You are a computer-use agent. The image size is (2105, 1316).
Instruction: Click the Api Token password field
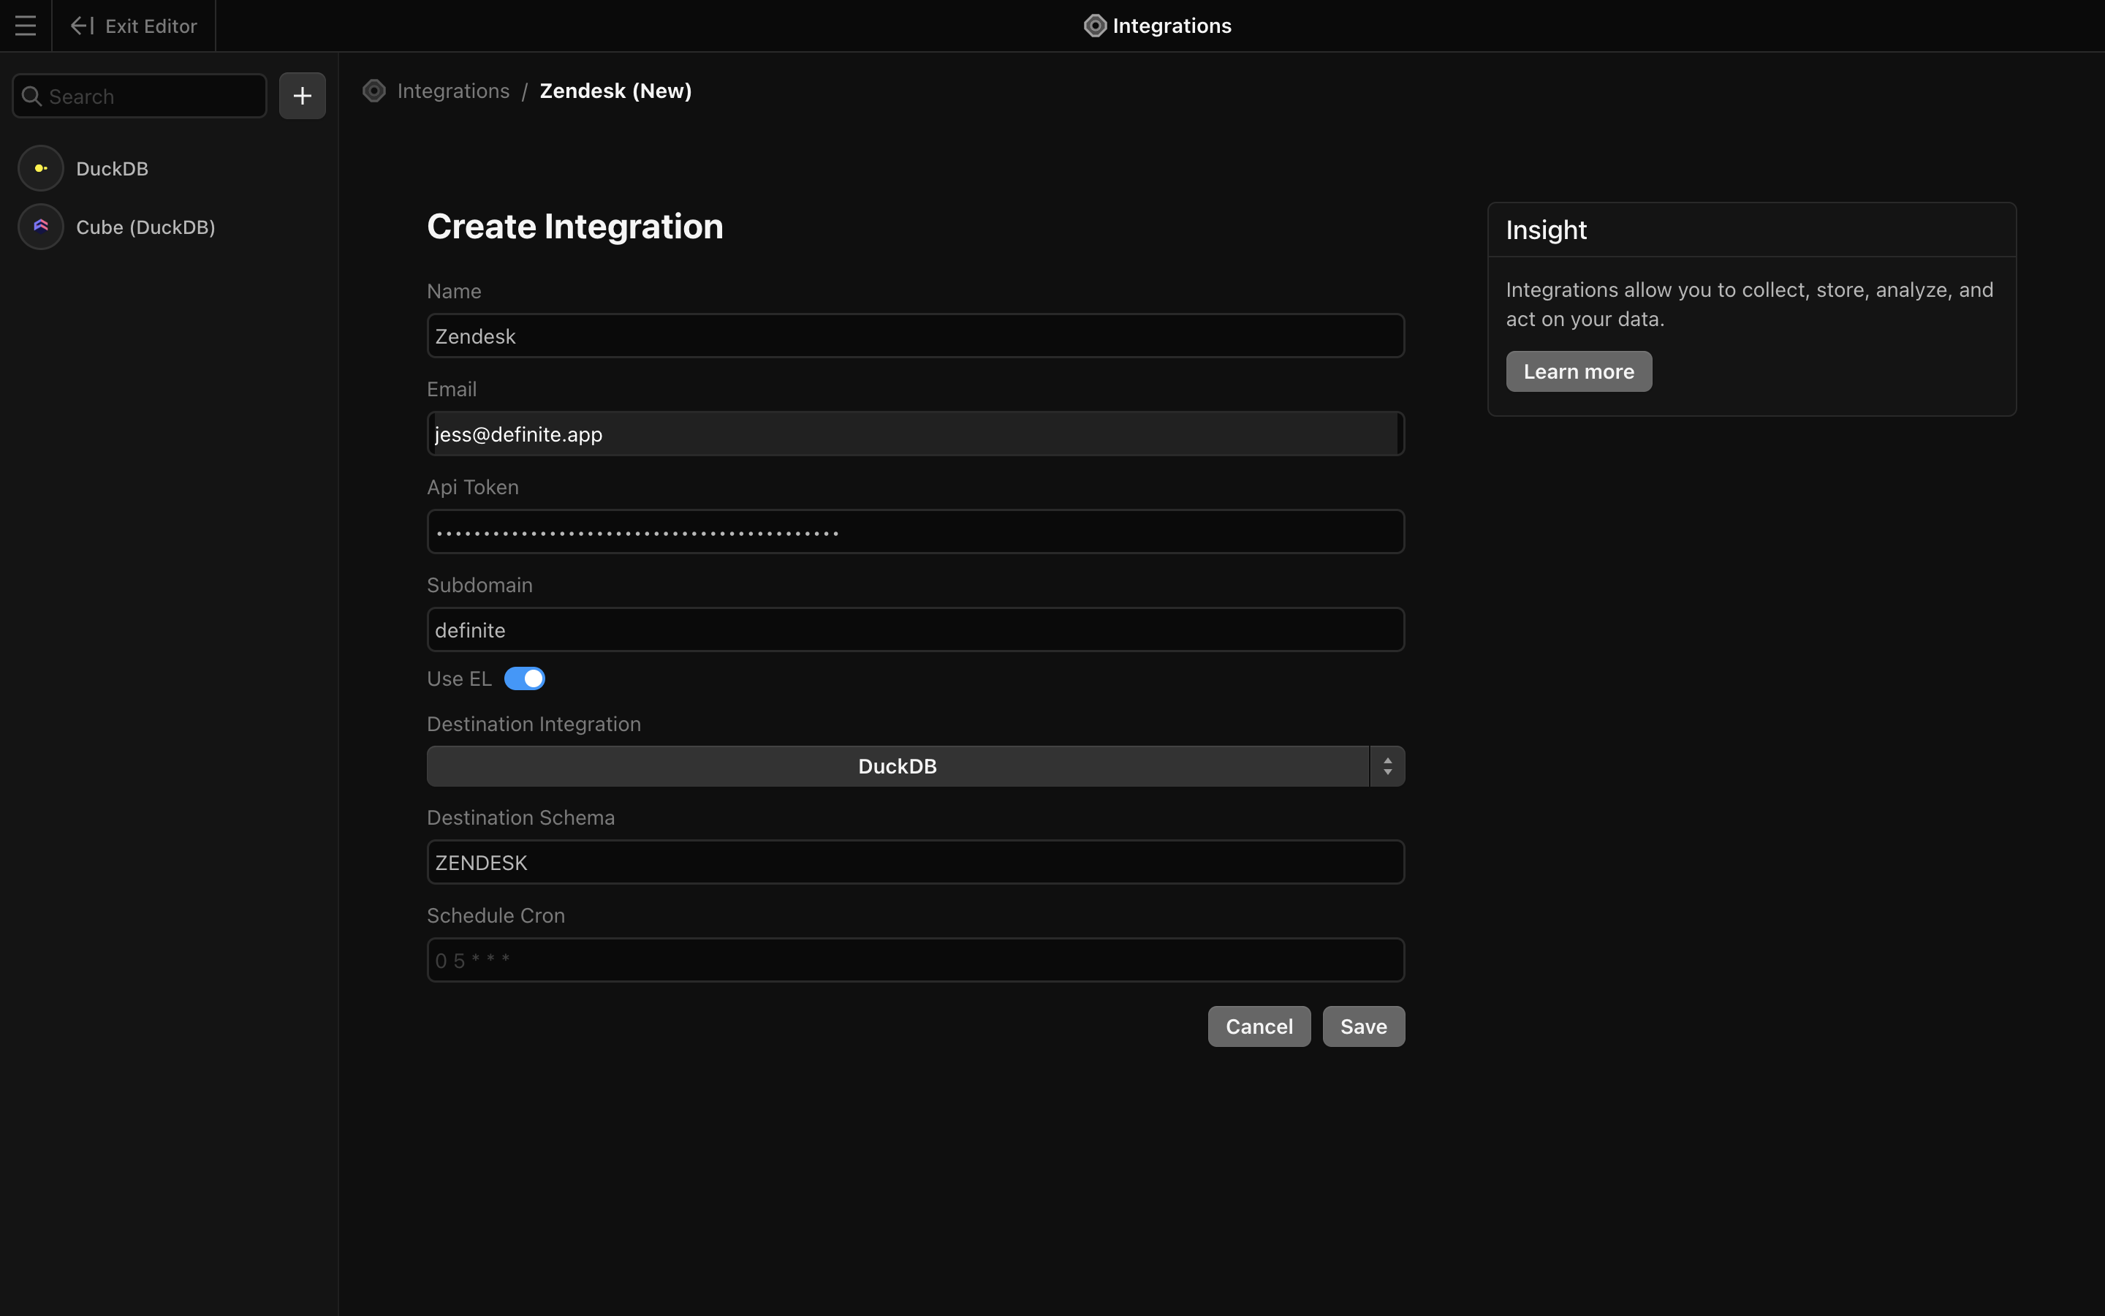click(x=915, y=532)
